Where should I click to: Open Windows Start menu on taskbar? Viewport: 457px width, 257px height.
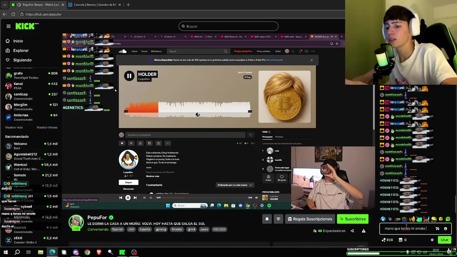(6, 252)
